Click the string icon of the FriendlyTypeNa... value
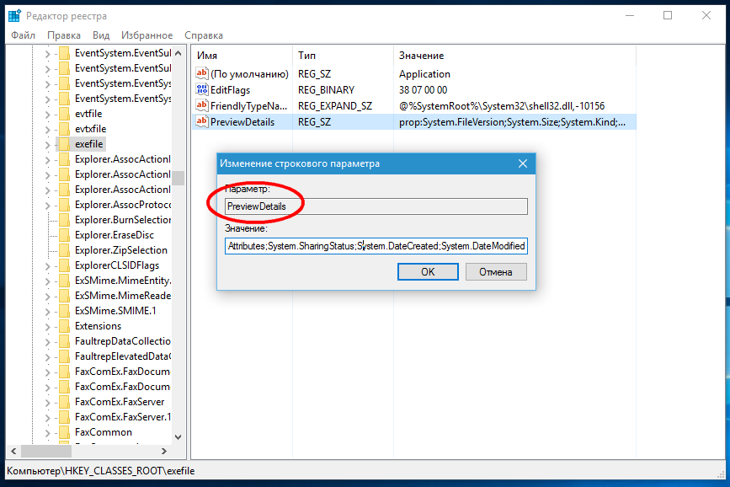Image resolution: width=730 pixels, height=487 pixels. tap(201, 106)
